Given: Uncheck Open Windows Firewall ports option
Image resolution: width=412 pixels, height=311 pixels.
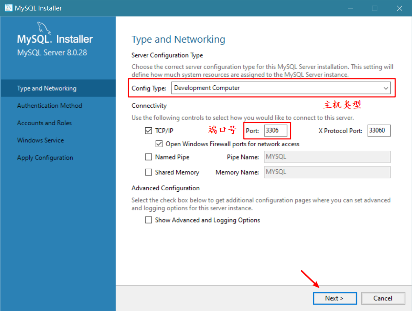Looking at the screenshot, I should click(x=159, y=144).
